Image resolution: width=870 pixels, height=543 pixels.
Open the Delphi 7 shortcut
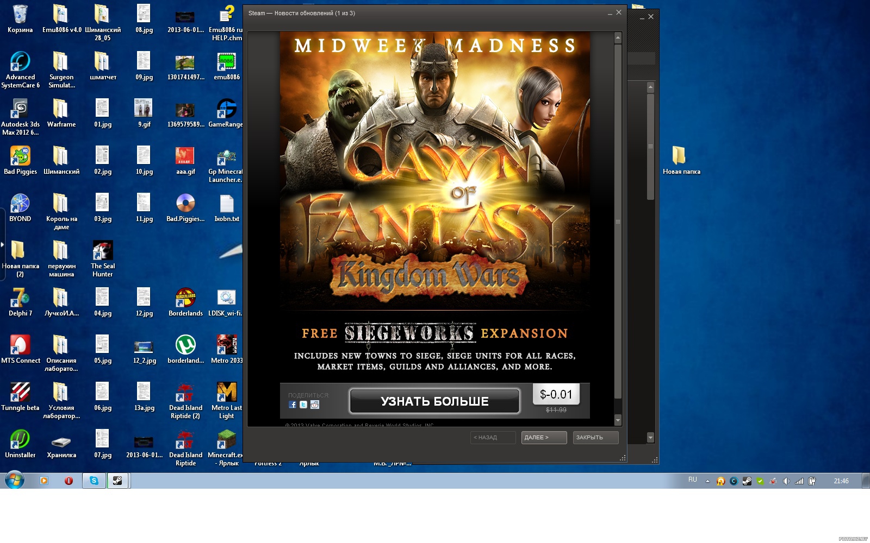tap(20, 302)
